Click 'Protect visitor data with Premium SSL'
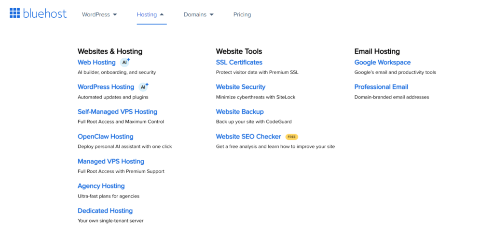 pos(257,73)
